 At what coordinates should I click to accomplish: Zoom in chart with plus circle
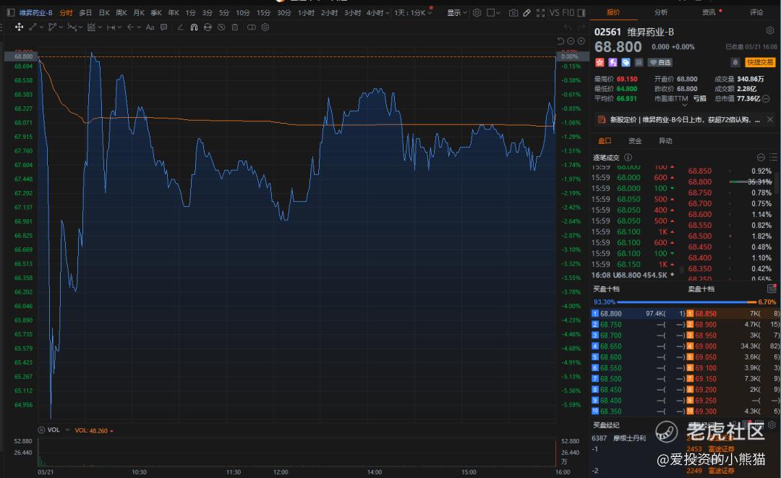pyautogui.click(x=581, y=41)
